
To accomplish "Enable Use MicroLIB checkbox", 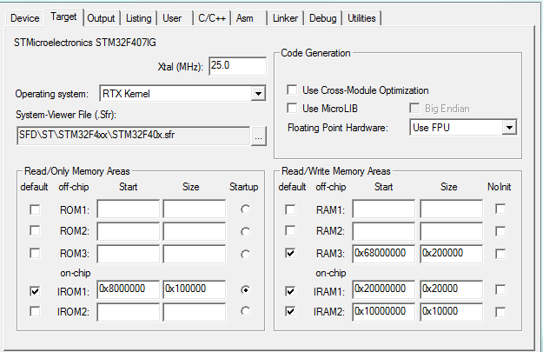I will [x=292, y=109].
